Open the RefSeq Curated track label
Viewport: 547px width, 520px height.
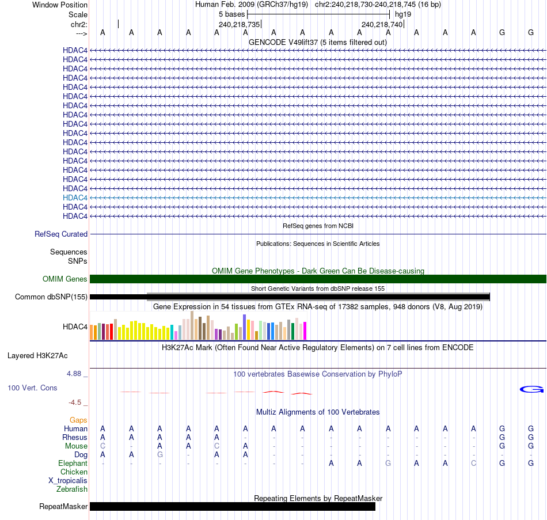[61, 234]
